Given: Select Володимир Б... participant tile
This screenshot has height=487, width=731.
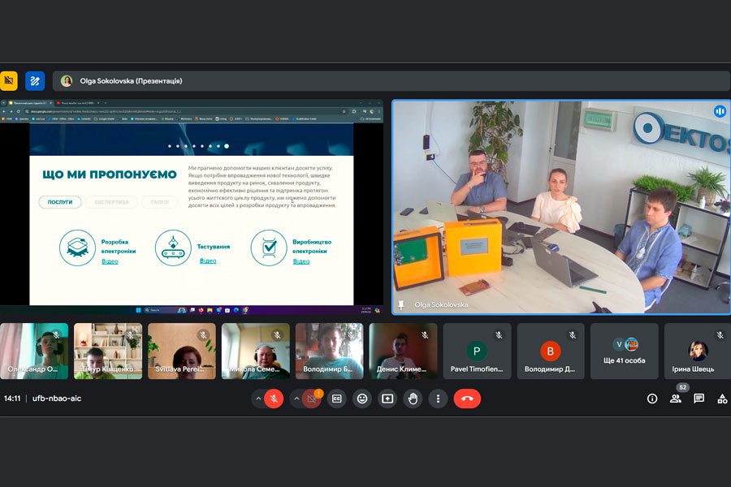Looking at the screenshot, I should click(329, 351).
